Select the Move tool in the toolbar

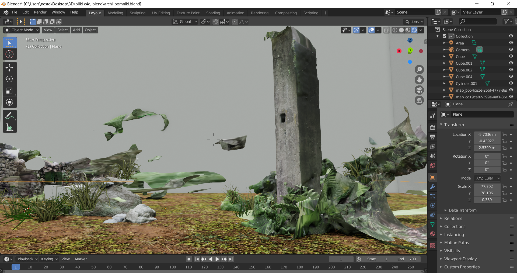[9, 68]
